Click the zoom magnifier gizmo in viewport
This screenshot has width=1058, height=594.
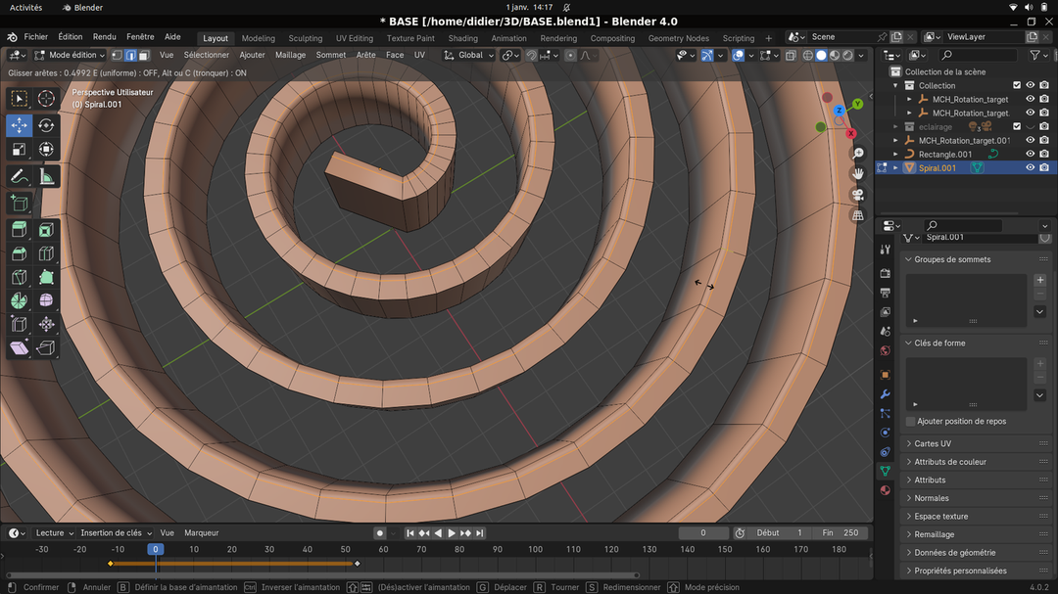coord(858,154)
